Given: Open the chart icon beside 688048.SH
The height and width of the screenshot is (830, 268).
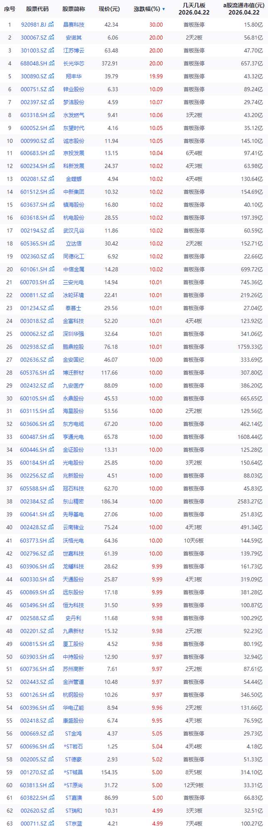Looking at the screenshot, I should coord(52,64).
